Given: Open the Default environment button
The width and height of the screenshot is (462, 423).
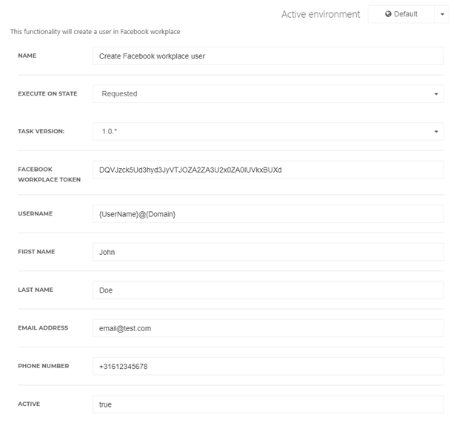Looking at the screenshot, I should point(401,14).
